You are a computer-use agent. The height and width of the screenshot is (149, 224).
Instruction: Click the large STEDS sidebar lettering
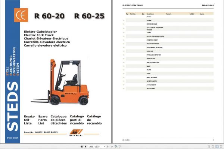click(x=13, y=107)
